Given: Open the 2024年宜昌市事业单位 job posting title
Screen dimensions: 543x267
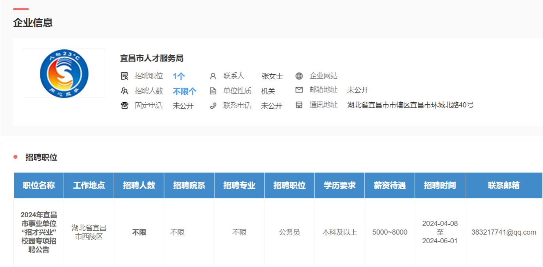Looking at the screenshot, I should tap(39, 232).
